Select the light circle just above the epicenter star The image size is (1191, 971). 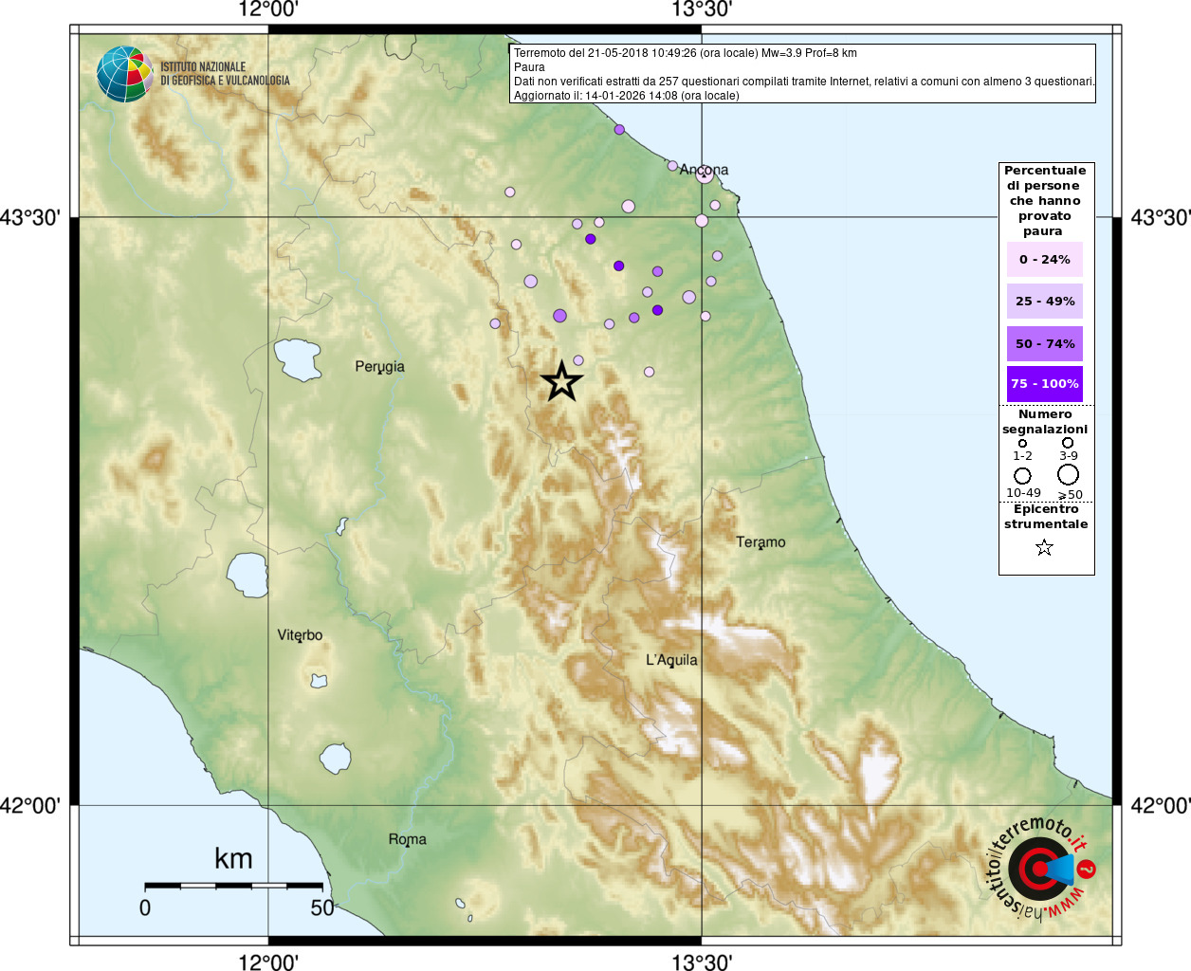[x=578, y=360]
